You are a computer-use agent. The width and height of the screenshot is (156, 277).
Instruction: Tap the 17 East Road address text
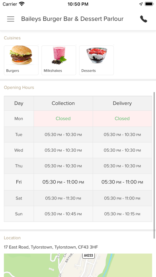coord(51,247)
